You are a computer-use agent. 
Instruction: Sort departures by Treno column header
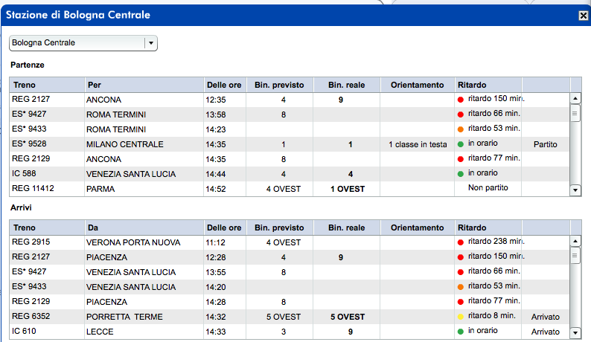[24, 85]
